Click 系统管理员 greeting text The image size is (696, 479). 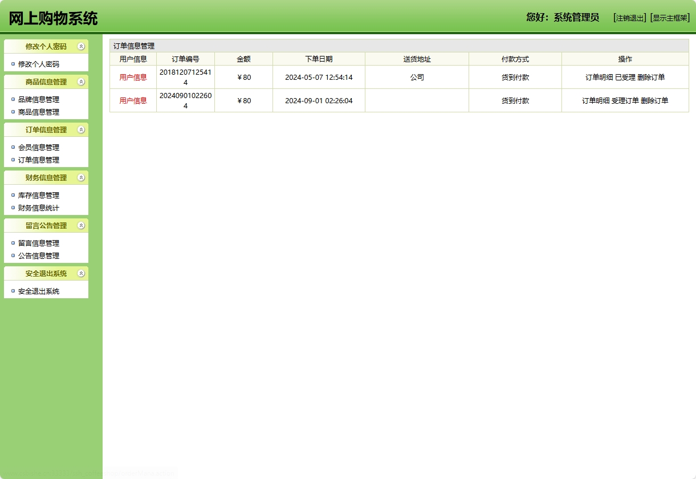click(x=576, y=18)
